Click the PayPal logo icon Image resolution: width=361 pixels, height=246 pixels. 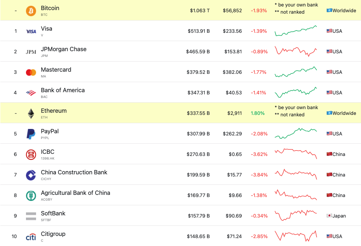(31, 134)
